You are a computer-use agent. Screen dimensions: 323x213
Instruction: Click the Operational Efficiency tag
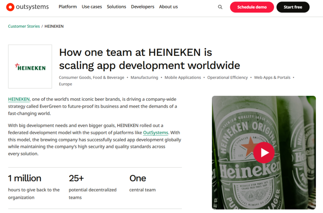coord(227,78)
